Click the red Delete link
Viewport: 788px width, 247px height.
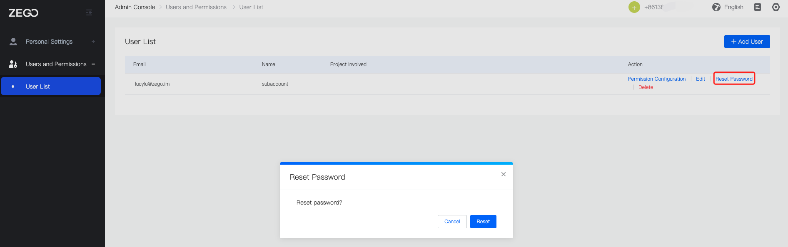pyautogui.click(x=646, y=87)
